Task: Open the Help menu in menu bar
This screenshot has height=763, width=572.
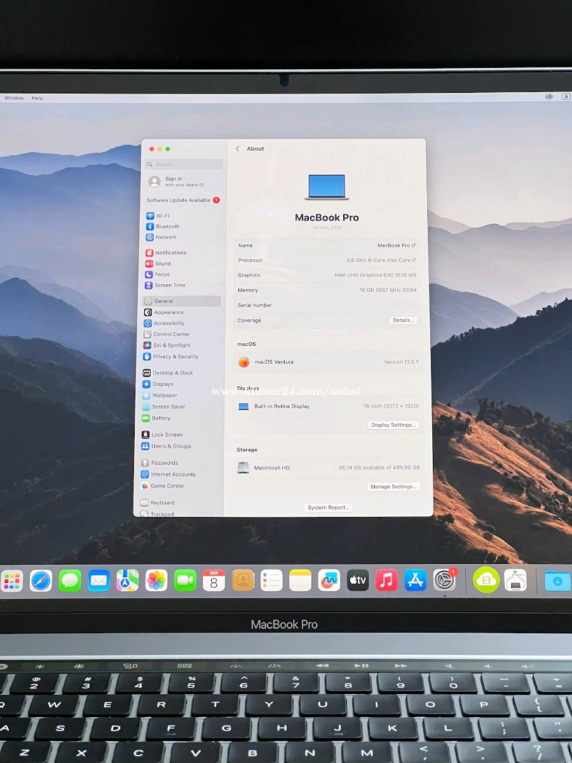Action: click(x=37, y=98)
